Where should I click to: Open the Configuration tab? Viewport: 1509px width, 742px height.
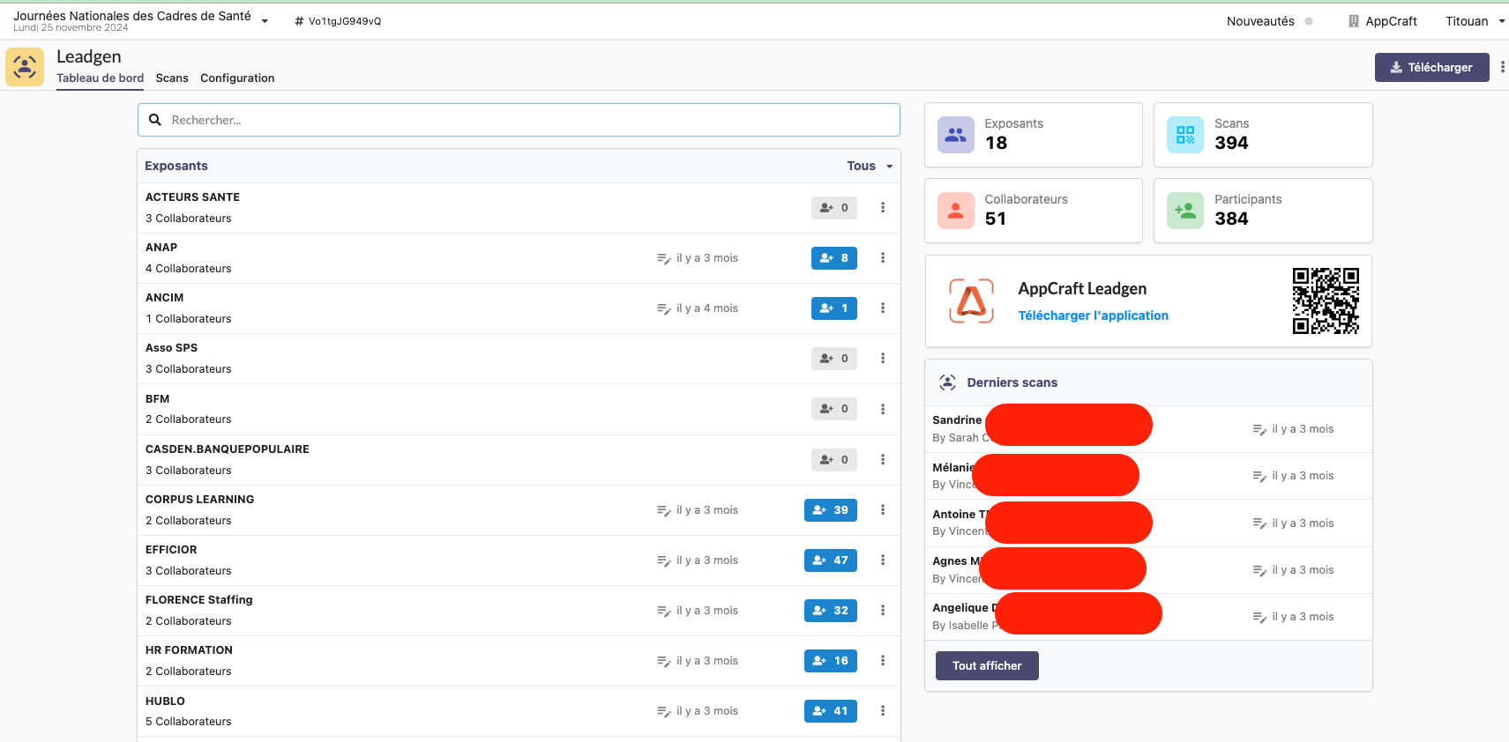click(237, 78)
